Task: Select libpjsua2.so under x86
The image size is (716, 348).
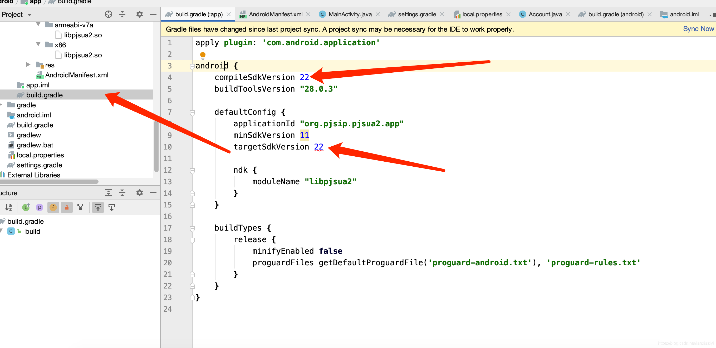Action: click(79, 55)
